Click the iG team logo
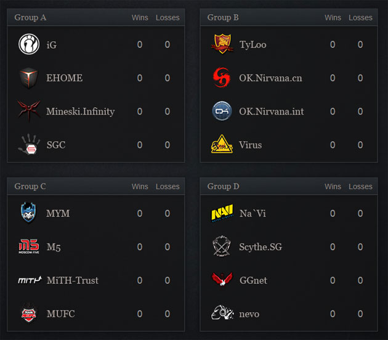The image size is (388, 340). coord(28,44)
